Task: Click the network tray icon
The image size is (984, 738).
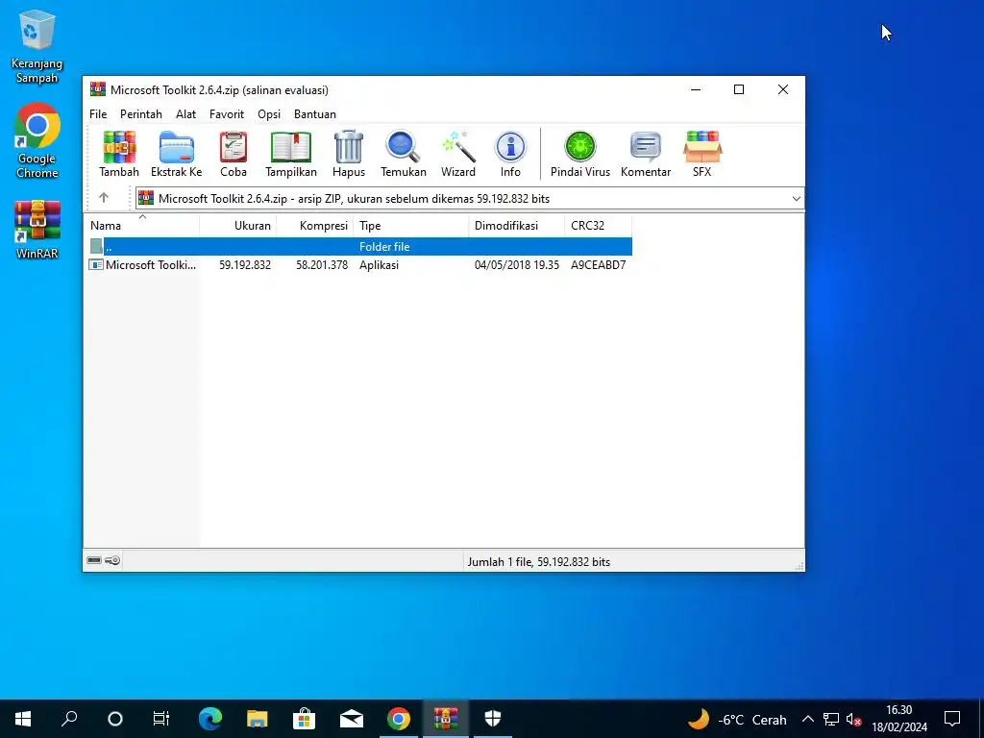Action: click(x=831, y=719)
